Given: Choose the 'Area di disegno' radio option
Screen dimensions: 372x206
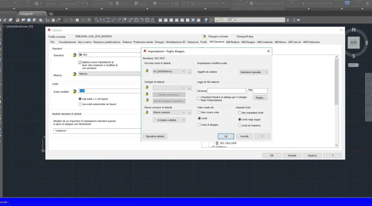Looking at the screenshot, I should pyautogui.click(x=199, y=125).
